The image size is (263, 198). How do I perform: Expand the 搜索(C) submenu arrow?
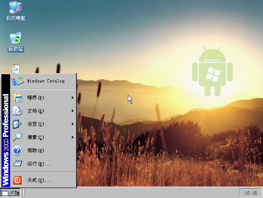click(x=73, y=137)
